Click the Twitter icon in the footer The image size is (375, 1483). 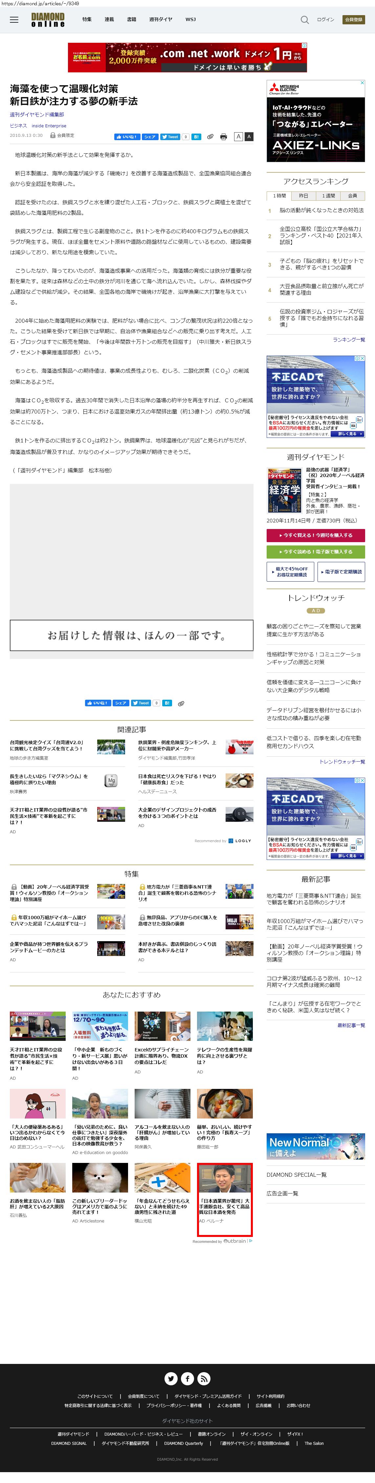pos(170,1378)
